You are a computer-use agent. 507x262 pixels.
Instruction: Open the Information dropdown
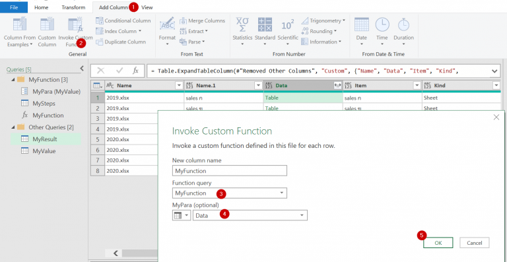321,42
